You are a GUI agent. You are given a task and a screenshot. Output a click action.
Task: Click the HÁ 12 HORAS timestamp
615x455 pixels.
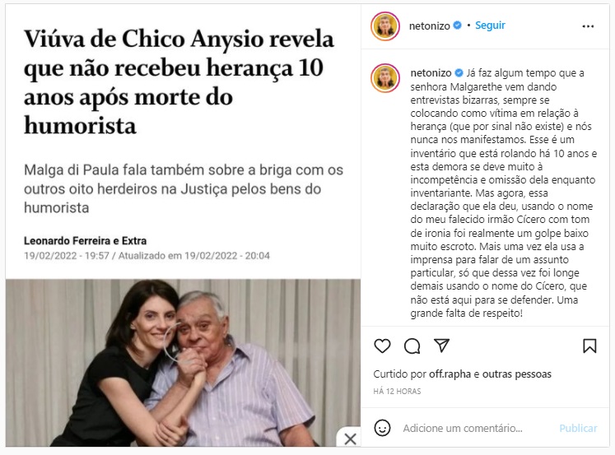coord(397,391)
